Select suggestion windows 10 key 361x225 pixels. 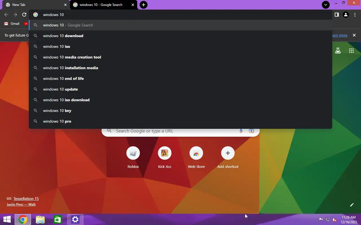click(x=180, y=111)
